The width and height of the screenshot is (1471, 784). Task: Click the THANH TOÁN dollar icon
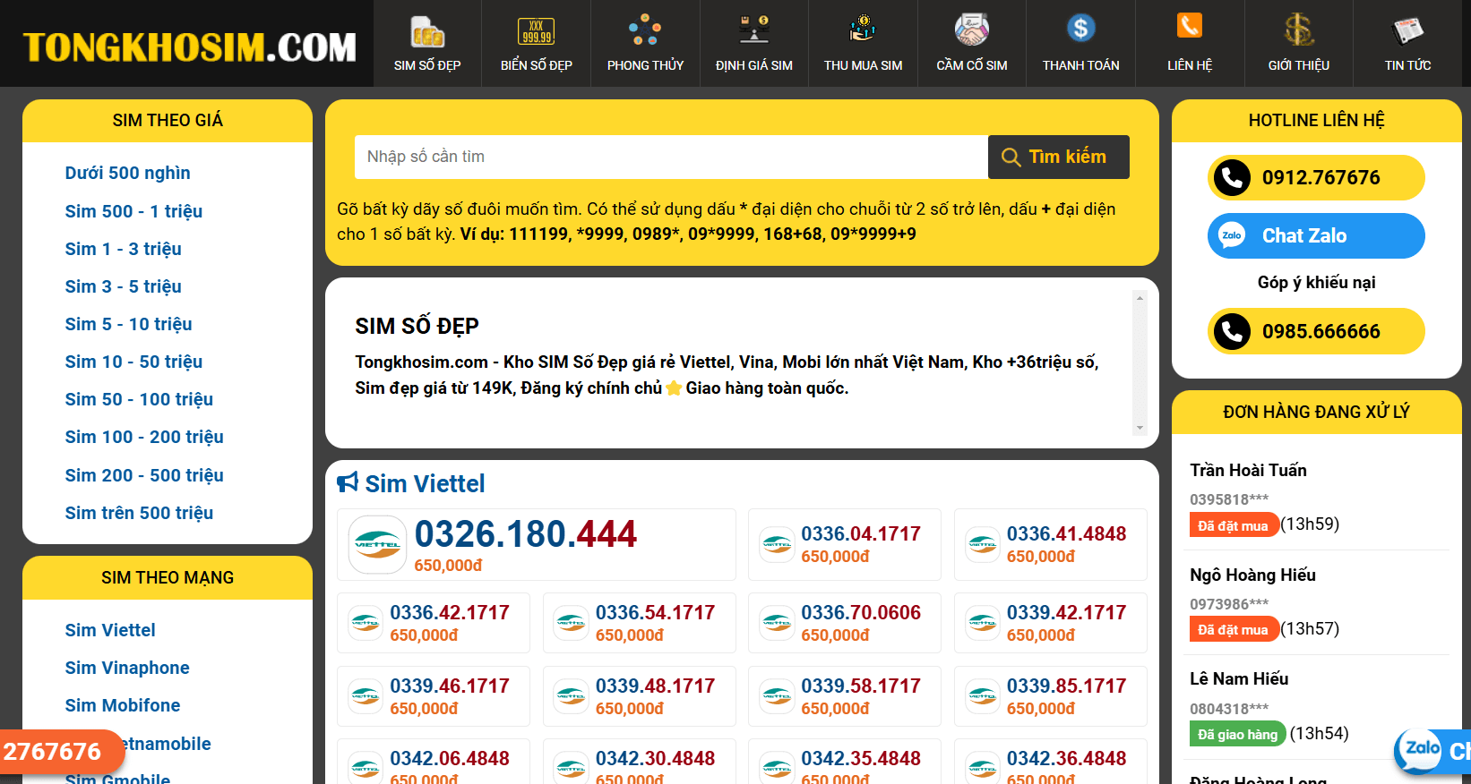(x=1081, y=29)
